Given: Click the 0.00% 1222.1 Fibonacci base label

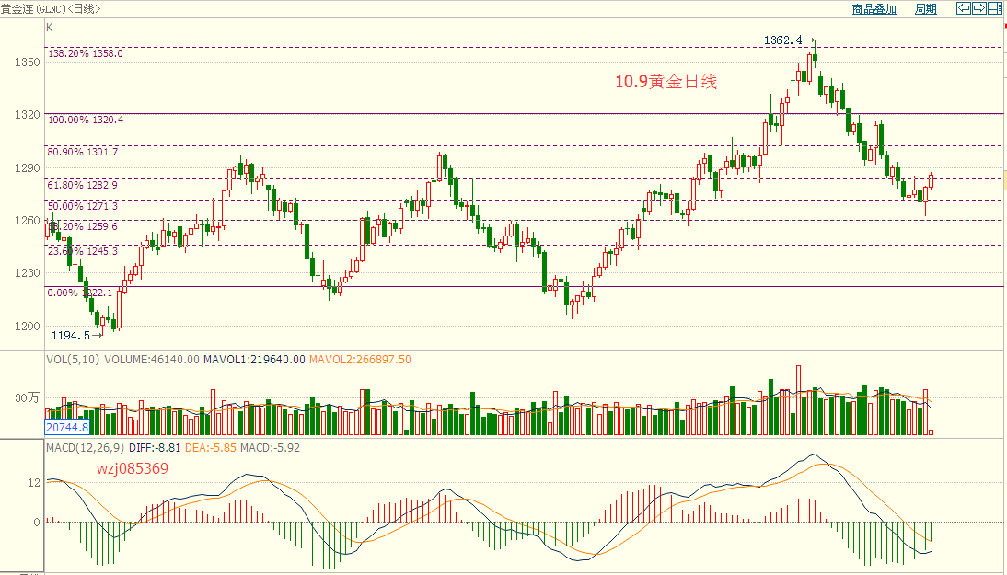Looking at the screenshot, I should pos(80,293).
